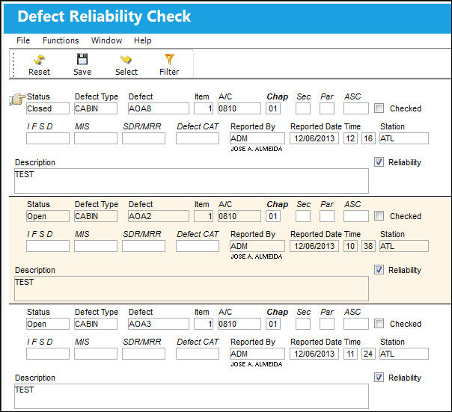The width and height of the screenshot is (452, 412).
Task: Click the reported hour field showing 11
Action: click(x=350, y=354)
